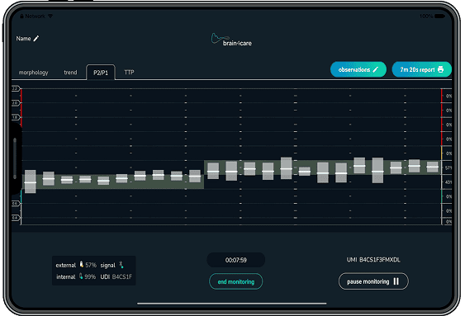Click the Name label

pos(23,39)
